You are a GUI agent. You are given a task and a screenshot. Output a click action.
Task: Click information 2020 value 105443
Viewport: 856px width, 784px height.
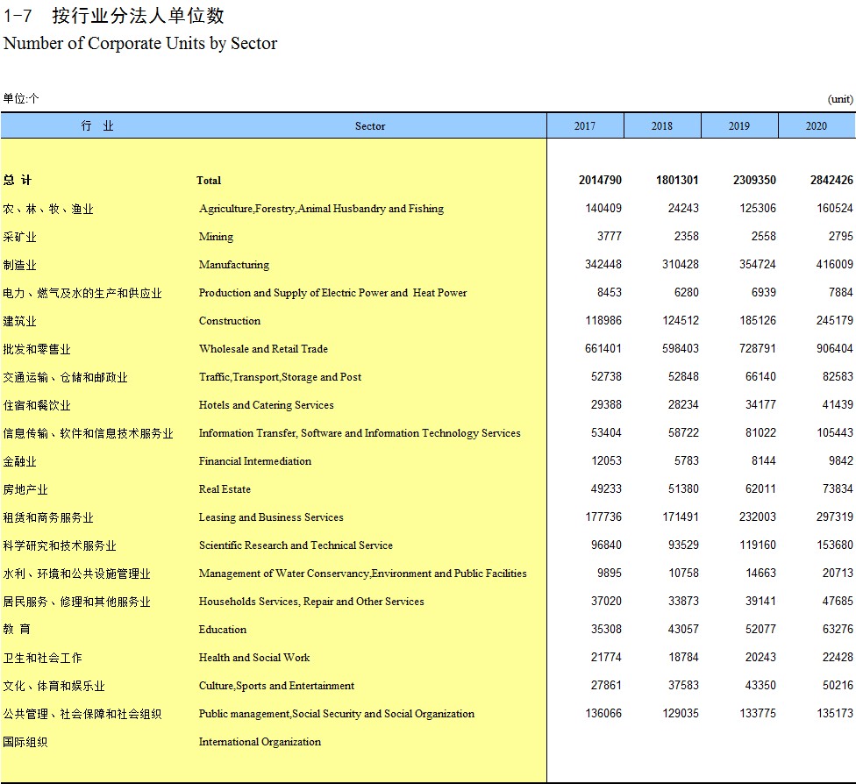835,433
